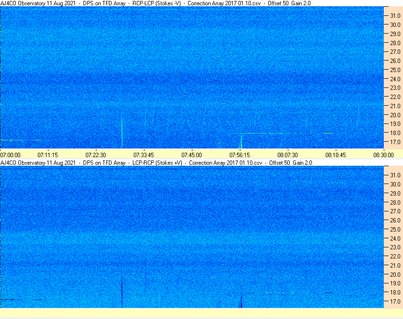Image resolution: width=403 pixels, height=319 pixels.
Task: Select 30.0 on the Stokes +V frequency axis
Action: [x=395, y=184]
